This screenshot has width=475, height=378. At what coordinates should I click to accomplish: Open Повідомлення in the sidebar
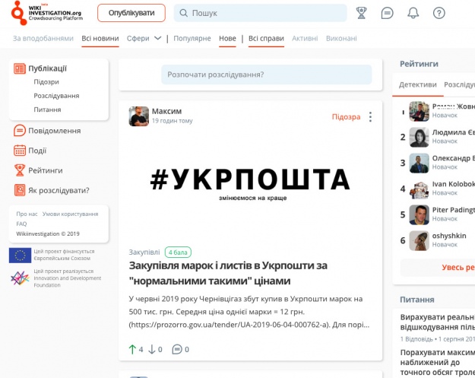[54, 131]
